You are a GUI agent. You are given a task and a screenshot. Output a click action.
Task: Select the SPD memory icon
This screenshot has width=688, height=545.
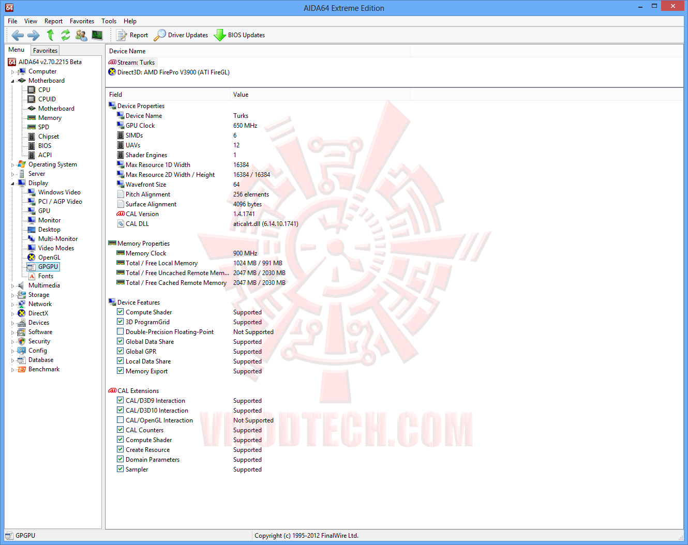coord(32,127)
